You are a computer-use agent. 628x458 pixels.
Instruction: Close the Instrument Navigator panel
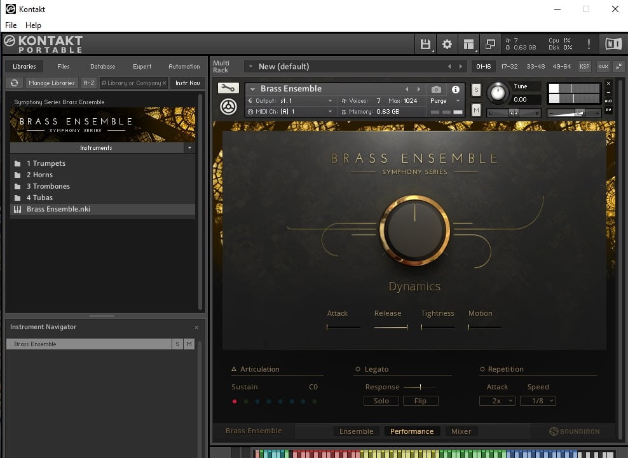196,328
